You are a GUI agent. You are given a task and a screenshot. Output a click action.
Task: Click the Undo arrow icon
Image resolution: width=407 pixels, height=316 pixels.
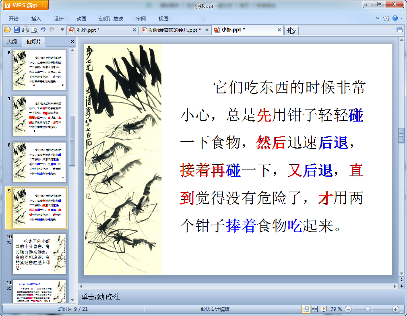coord(43,30)
